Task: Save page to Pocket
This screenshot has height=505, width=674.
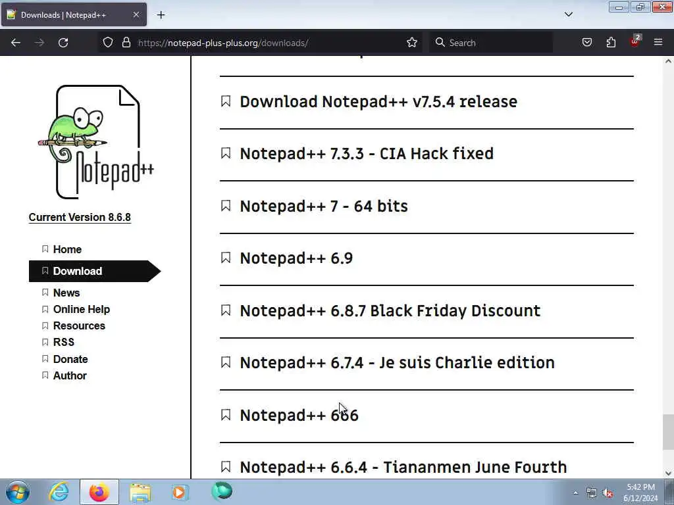Action: point(586,43)
